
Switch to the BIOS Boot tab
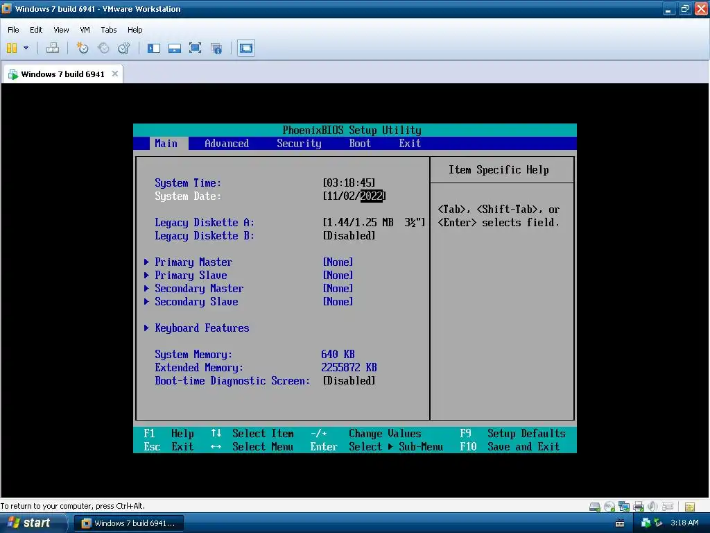click(360, 143)
